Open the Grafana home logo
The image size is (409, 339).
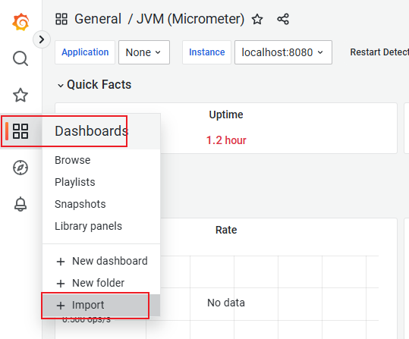click(20, 22)
